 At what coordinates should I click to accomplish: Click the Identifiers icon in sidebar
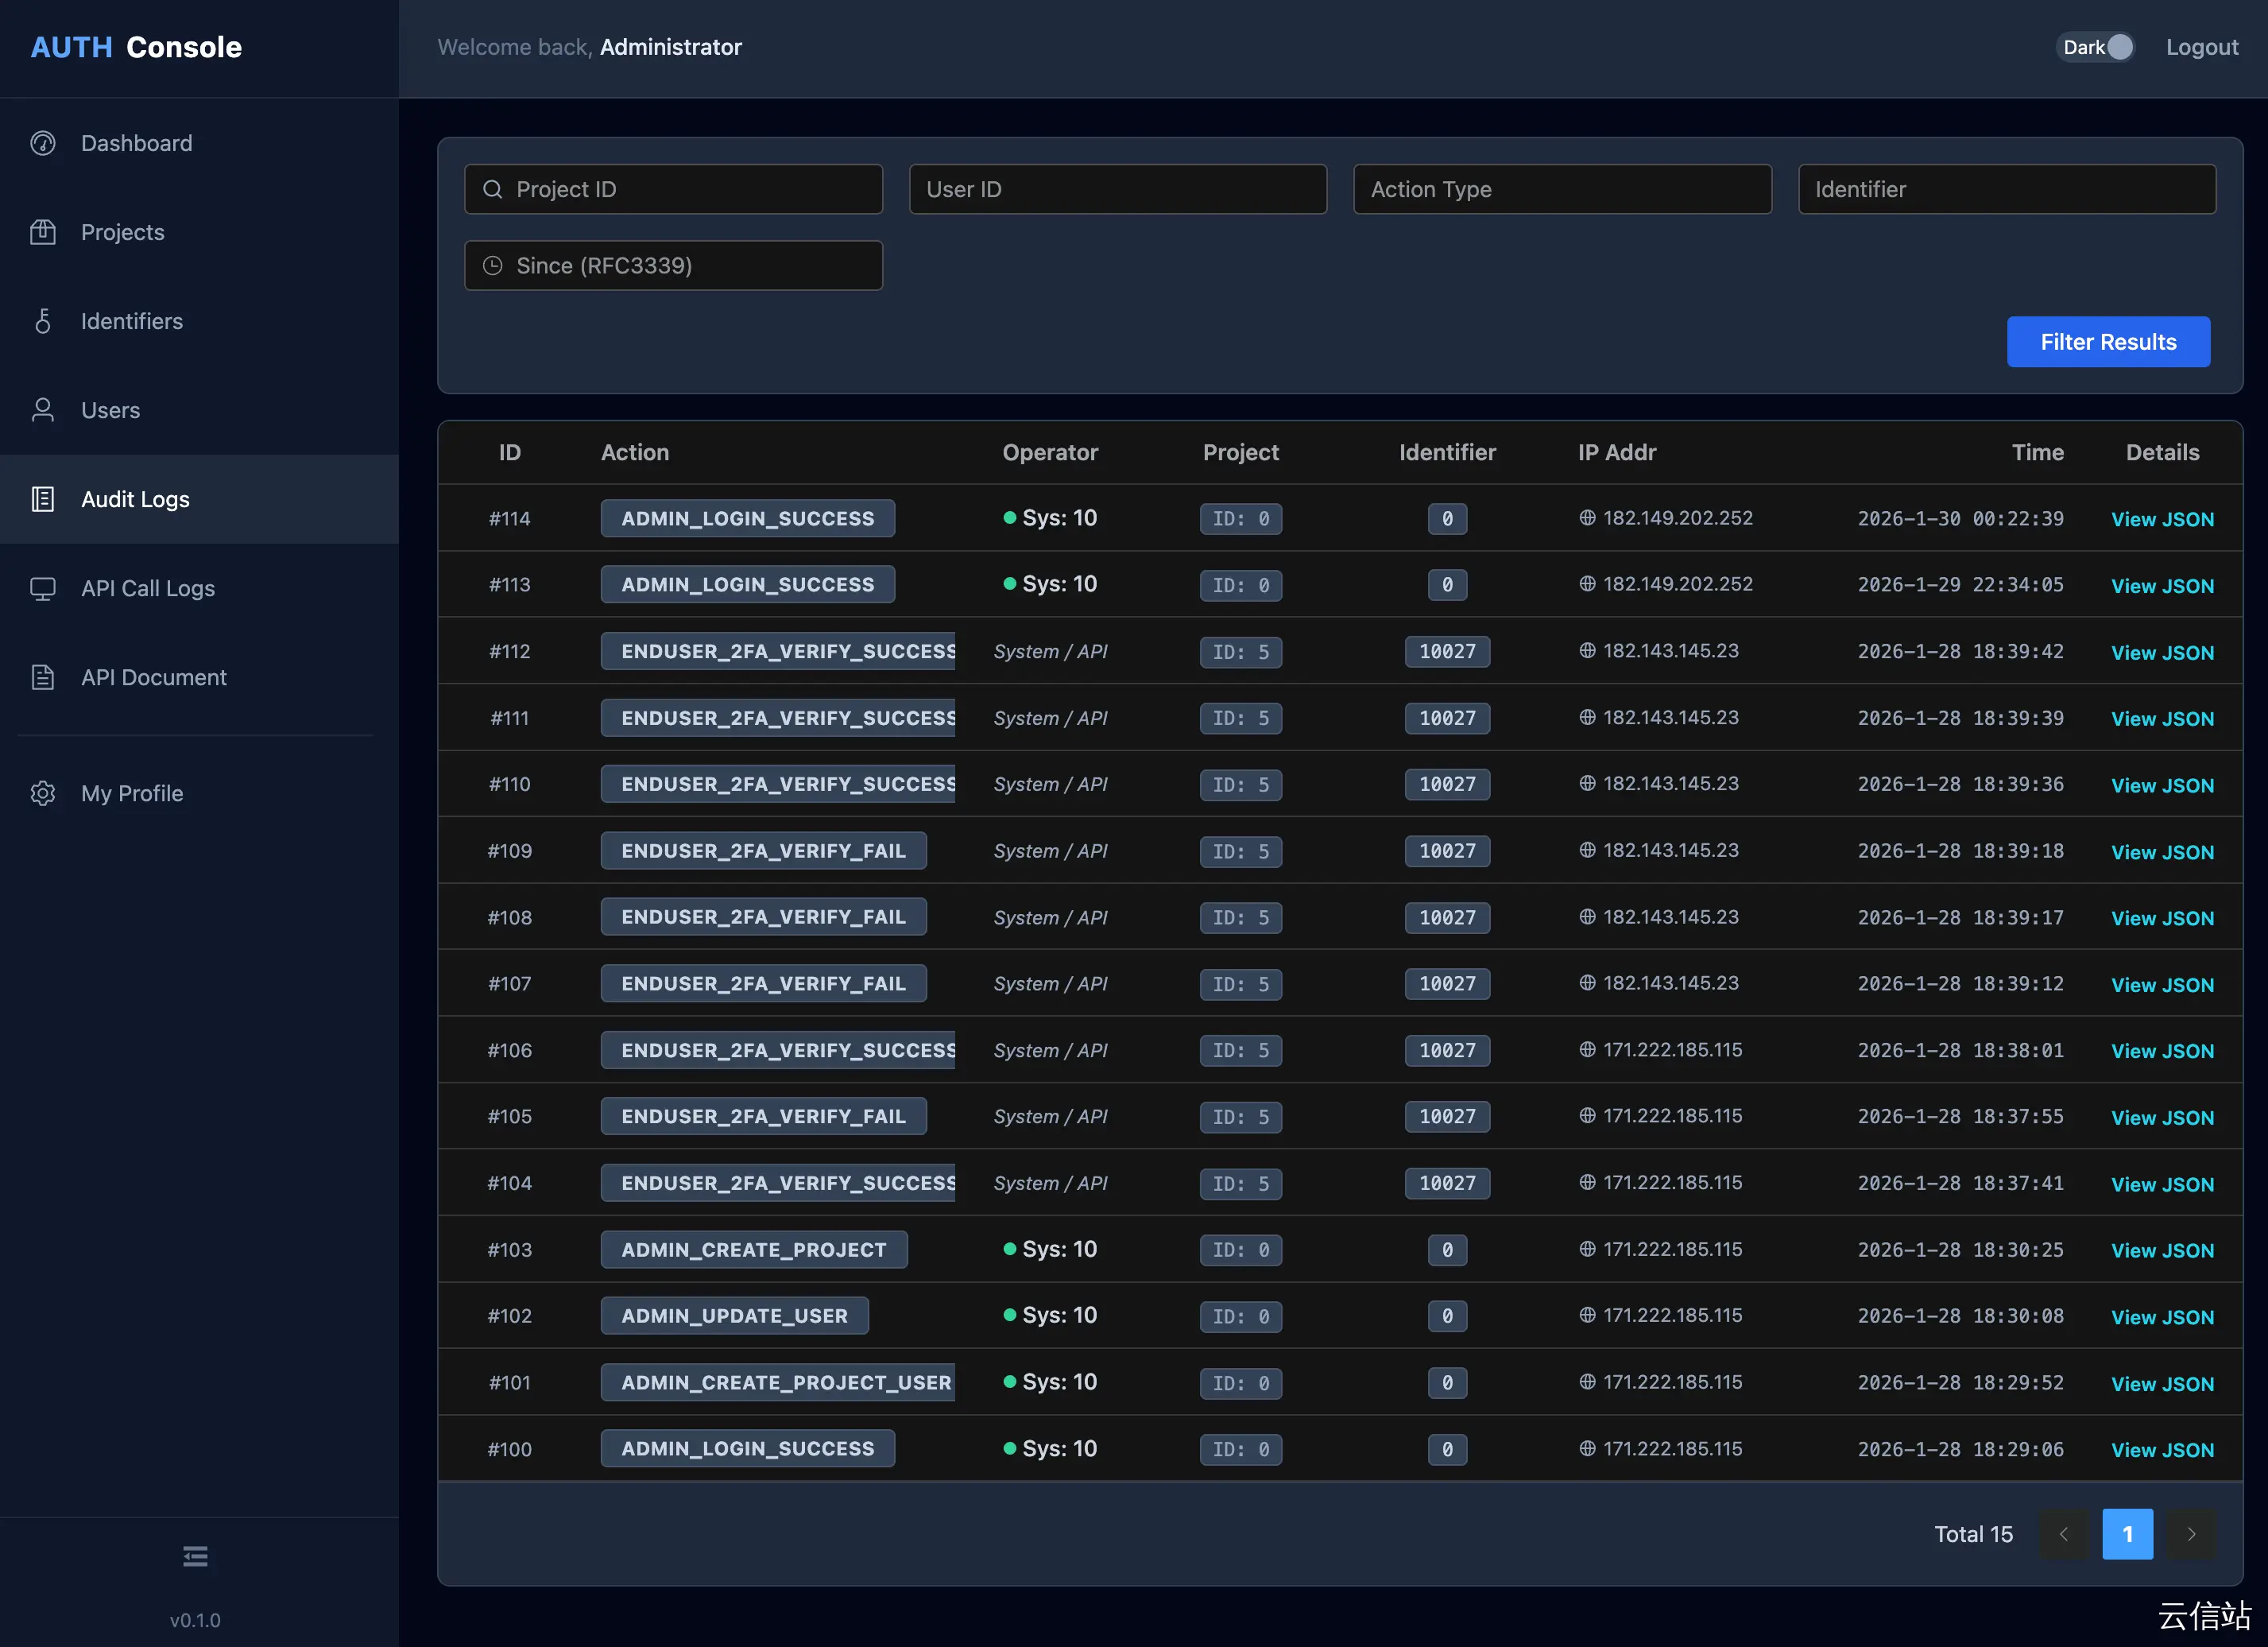tap(43, 321)
